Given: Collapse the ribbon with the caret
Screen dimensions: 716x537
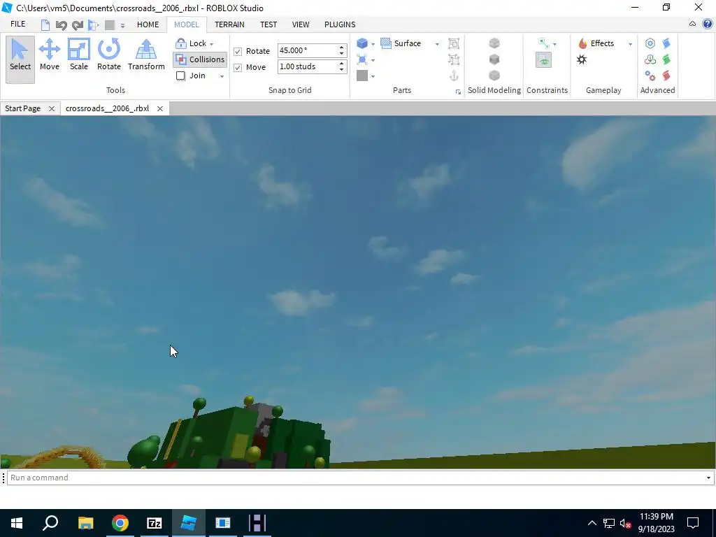Looking at the screenshot, I should click(x=692, y=24).
